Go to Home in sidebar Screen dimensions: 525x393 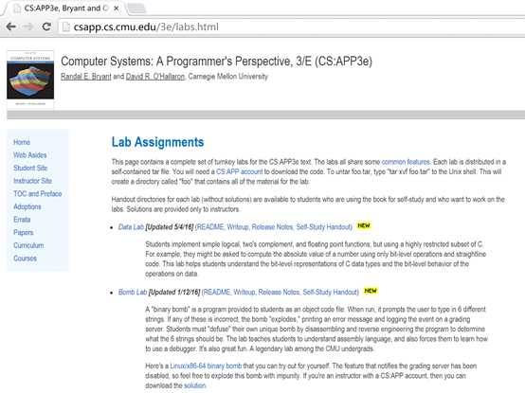pos(22,142)
